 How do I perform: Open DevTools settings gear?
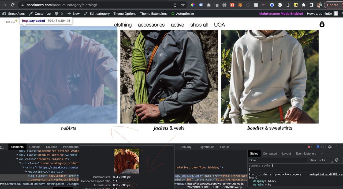330,147
